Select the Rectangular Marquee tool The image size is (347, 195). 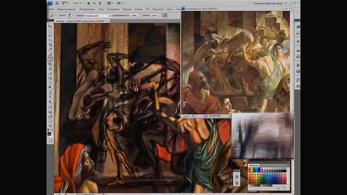click(x=50, y=31)
